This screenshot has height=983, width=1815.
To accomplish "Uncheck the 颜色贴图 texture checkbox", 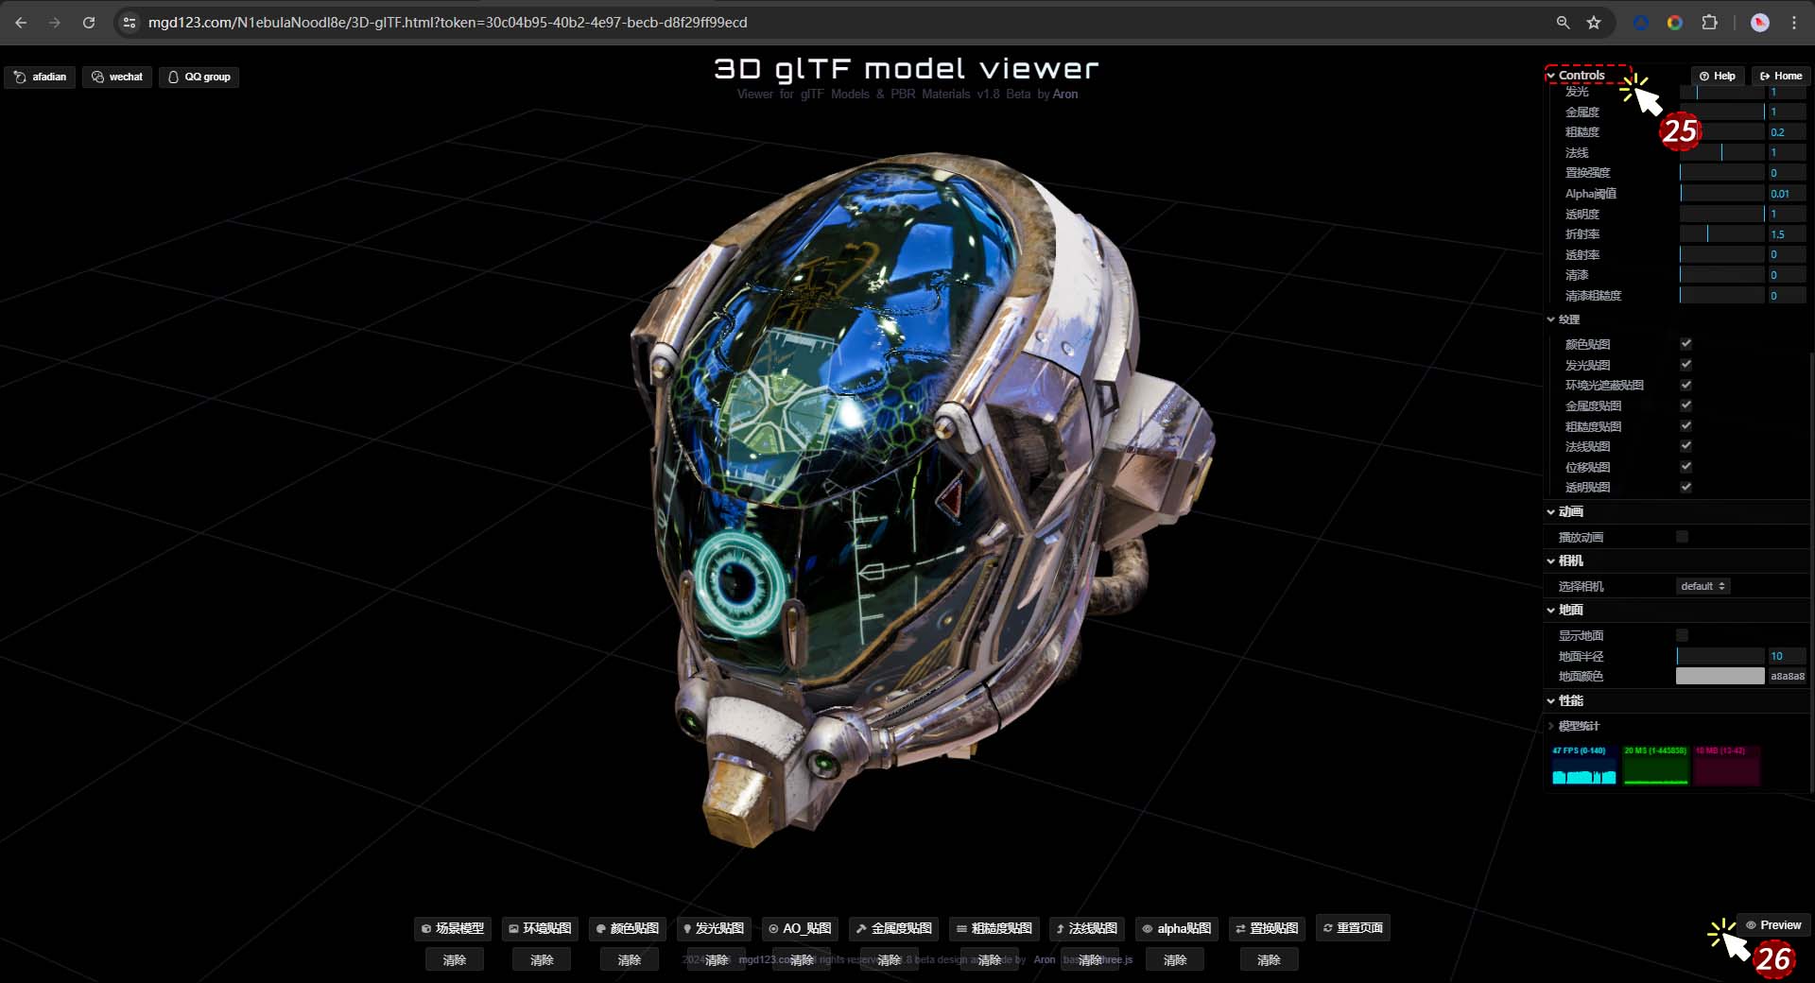I will coord(1685,344).
